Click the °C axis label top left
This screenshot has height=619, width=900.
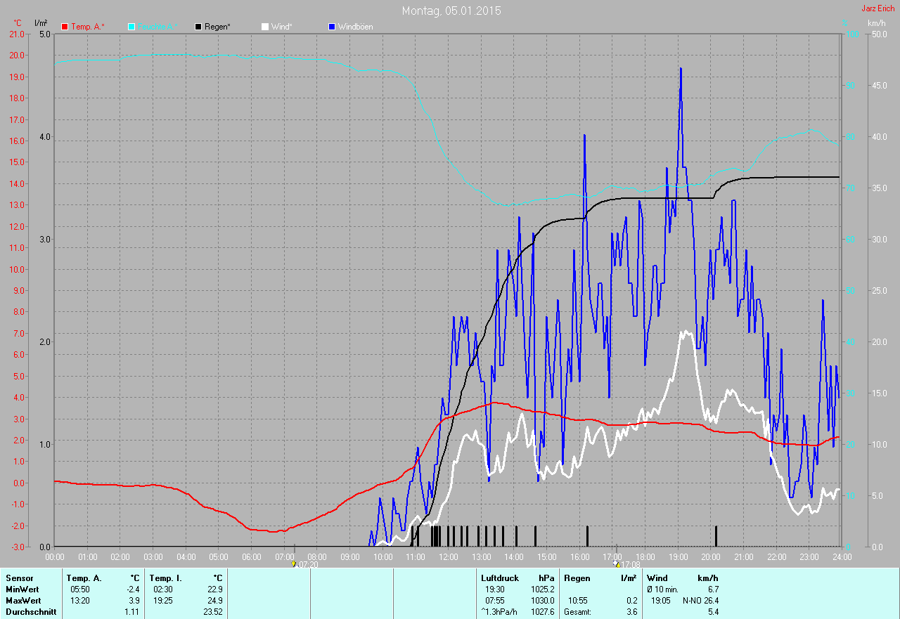coord(18,23)
